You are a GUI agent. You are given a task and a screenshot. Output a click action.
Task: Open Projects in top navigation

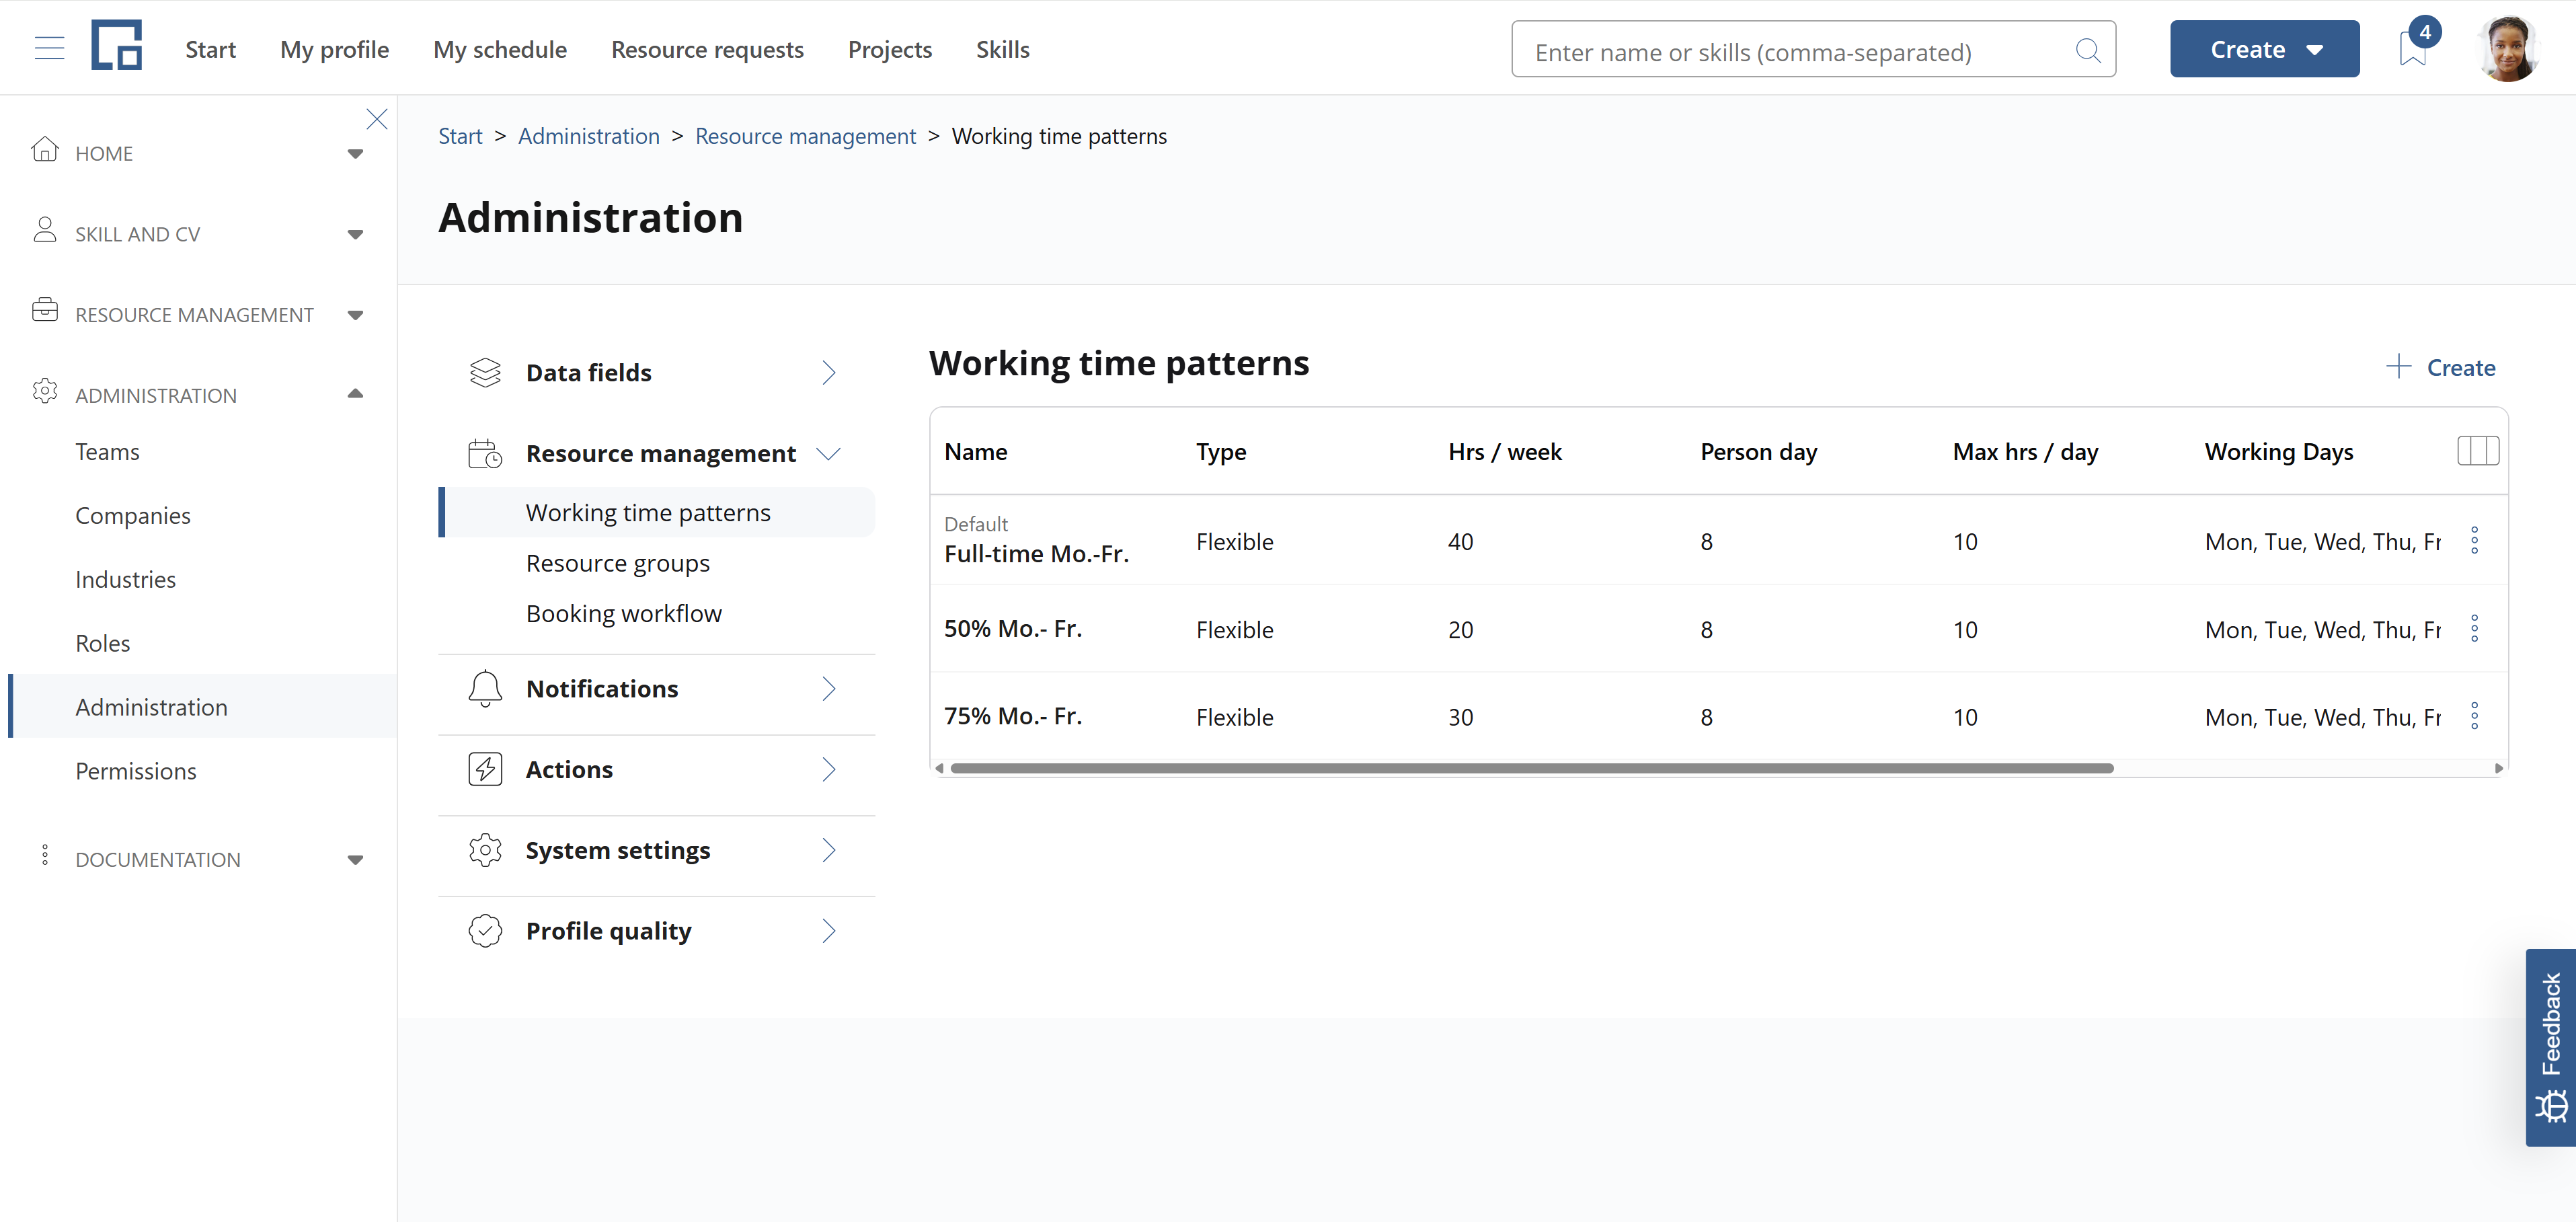890,49
